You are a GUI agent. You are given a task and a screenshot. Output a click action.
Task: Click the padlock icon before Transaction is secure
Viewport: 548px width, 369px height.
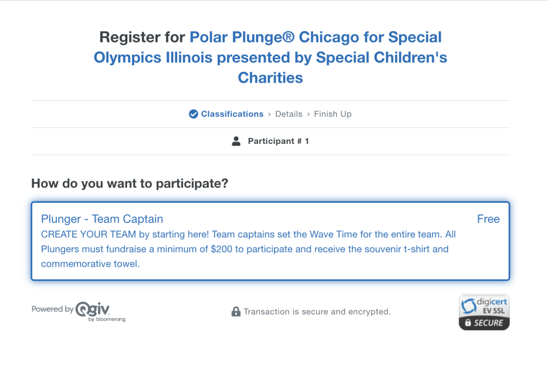236,312
